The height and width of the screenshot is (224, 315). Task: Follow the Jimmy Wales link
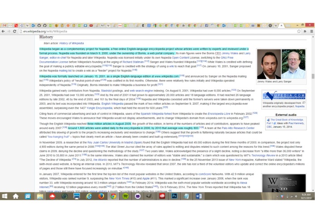tap(230, 53)
